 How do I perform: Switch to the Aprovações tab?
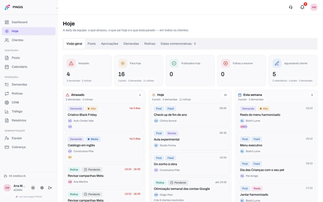(x=110, y=44)
